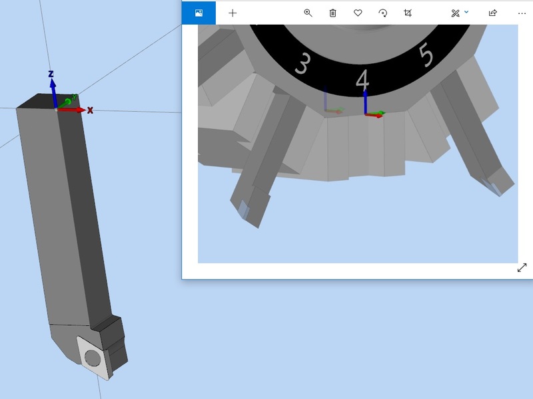Open the photo collection view icon

coord(199,13)
